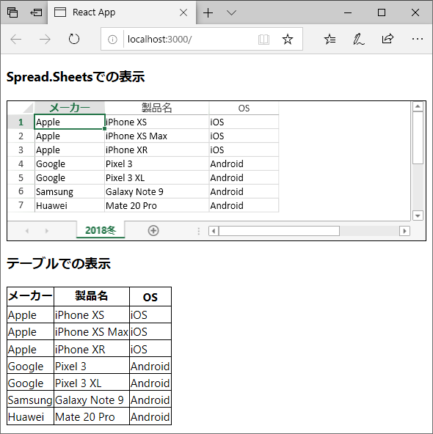Select the OS column header in spreadsheet
This screenshot has width=433, height=434.
(244, 108)
